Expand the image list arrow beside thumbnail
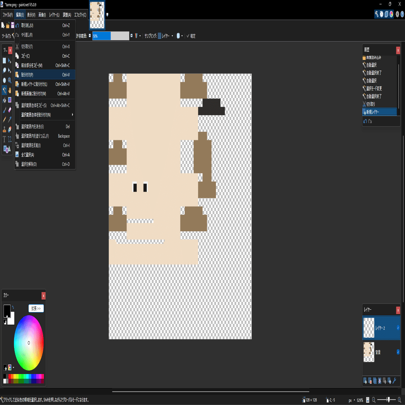This screenshot has width=405, height=405. pyautogui.click(x=107, y=15)
